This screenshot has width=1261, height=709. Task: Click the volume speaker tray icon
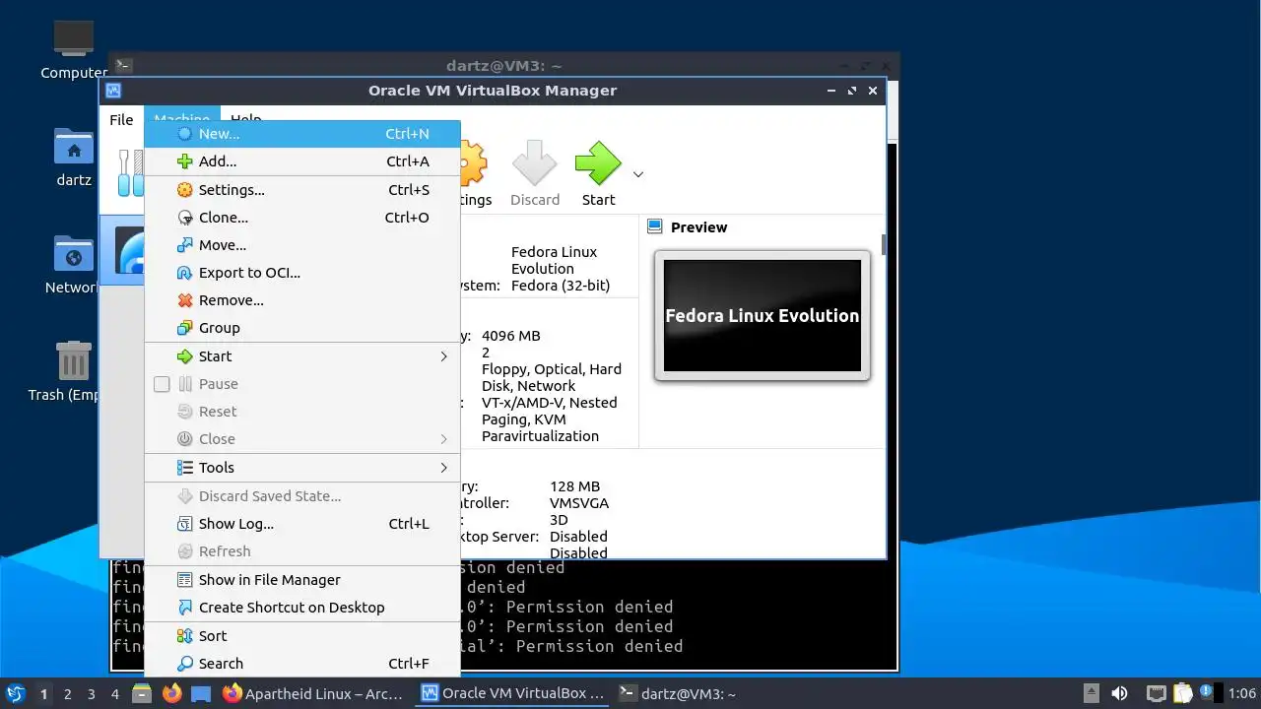click(x=1119, y=693)
